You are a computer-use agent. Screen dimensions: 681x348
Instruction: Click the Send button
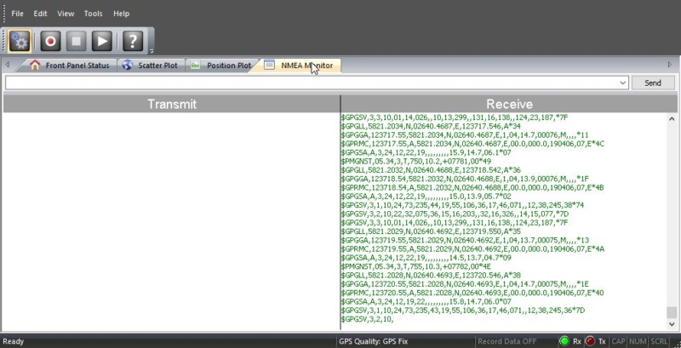[x=653, y=83]
